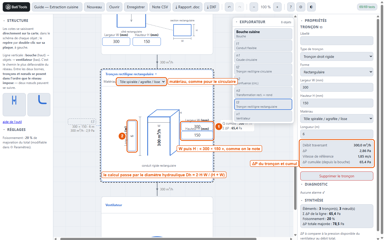Screen dimensions: 384x240
Task: Click Ouvrir in the toolbar
Action: (114, 7)
